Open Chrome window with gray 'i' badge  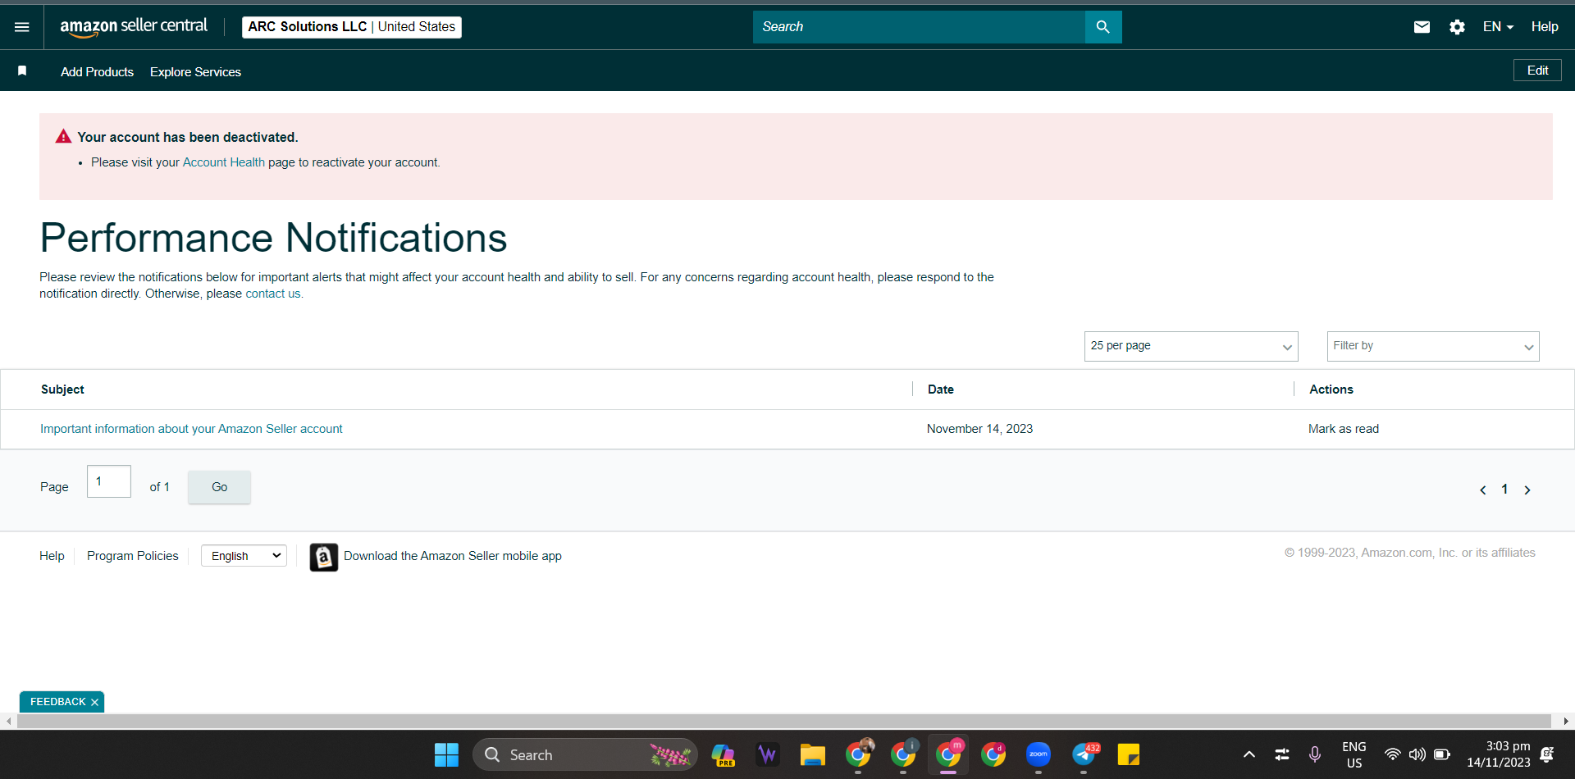[903, 754]
